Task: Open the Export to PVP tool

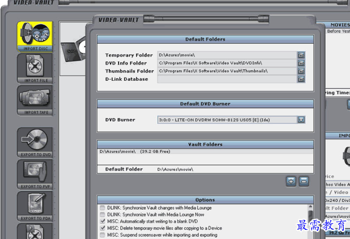Action: [x=35, y=174]
